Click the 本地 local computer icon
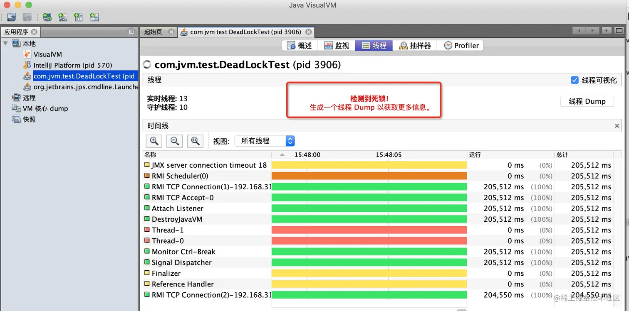Viewport: 629px width, 311px height. 16,44
